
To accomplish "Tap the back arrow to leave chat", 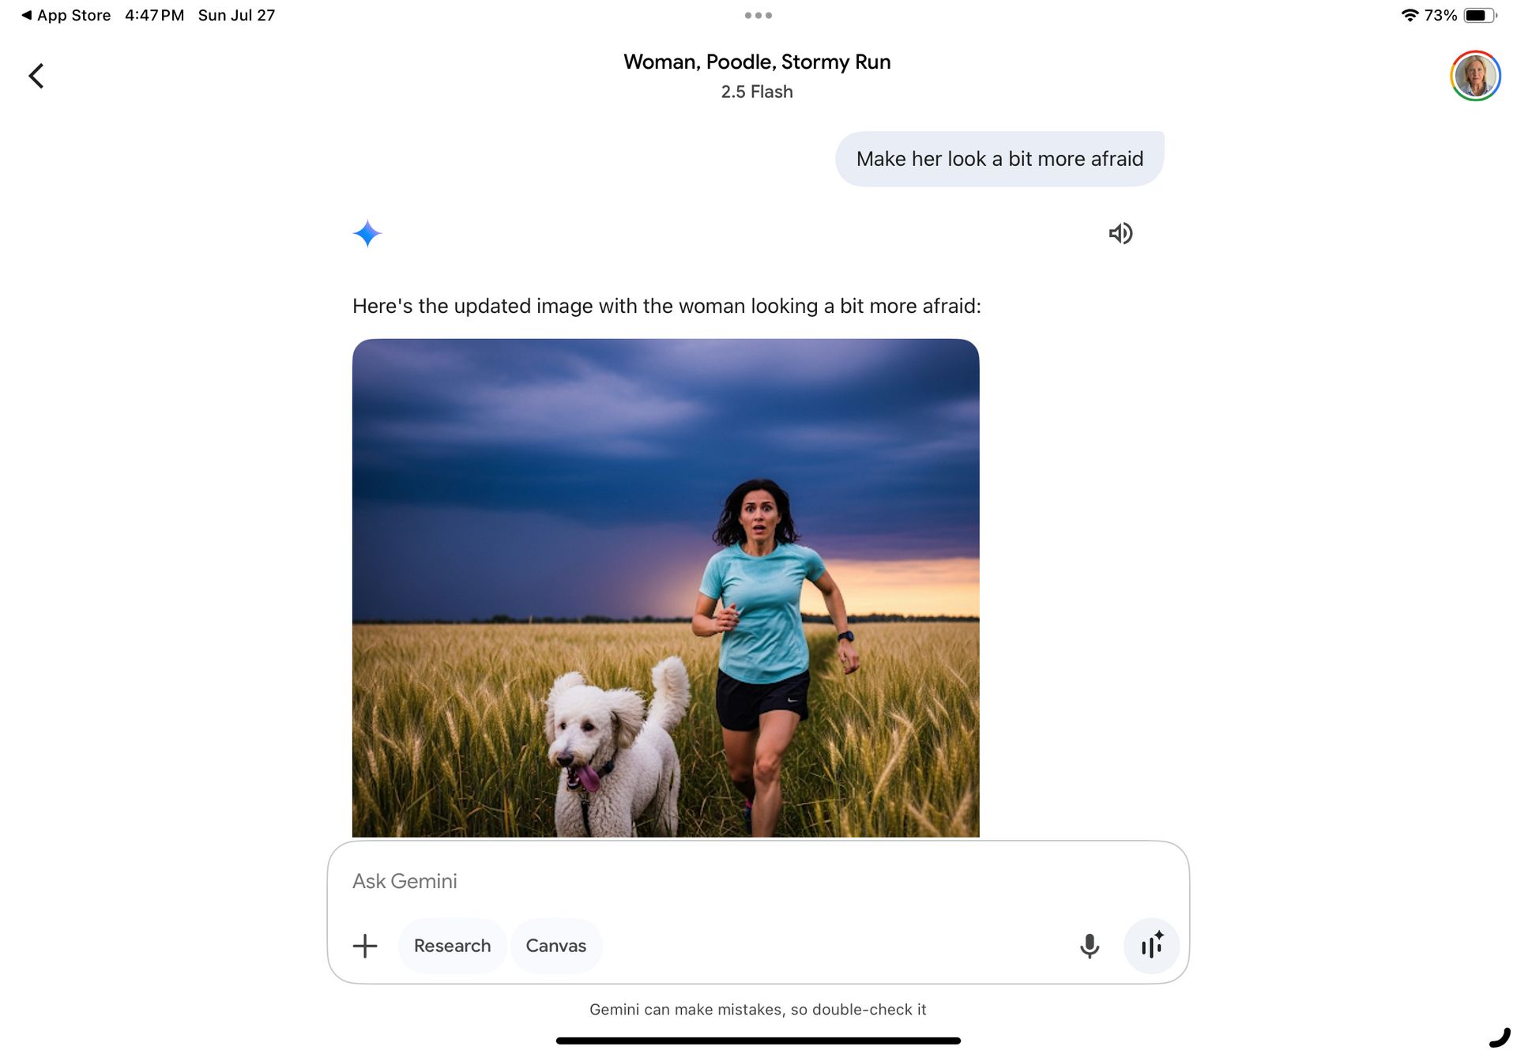I will pyautogui.click(x=36, y=76).
